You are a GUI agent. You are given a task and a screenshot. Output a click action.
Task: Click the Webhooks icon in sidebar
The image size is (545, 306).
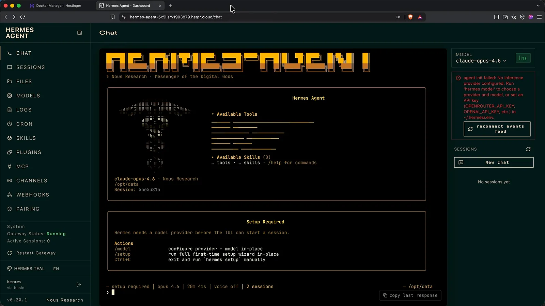click(x=10, y=195)
